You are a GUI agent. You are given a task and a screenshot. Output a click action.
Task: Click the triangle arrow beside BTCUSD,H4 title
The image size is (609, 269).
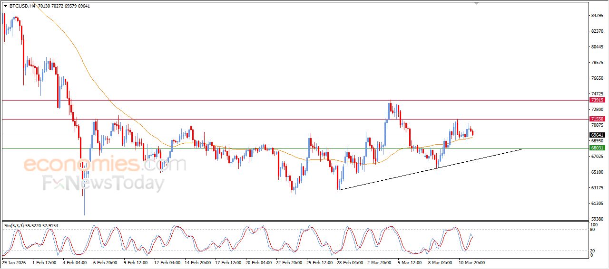(x=5, y=6)
